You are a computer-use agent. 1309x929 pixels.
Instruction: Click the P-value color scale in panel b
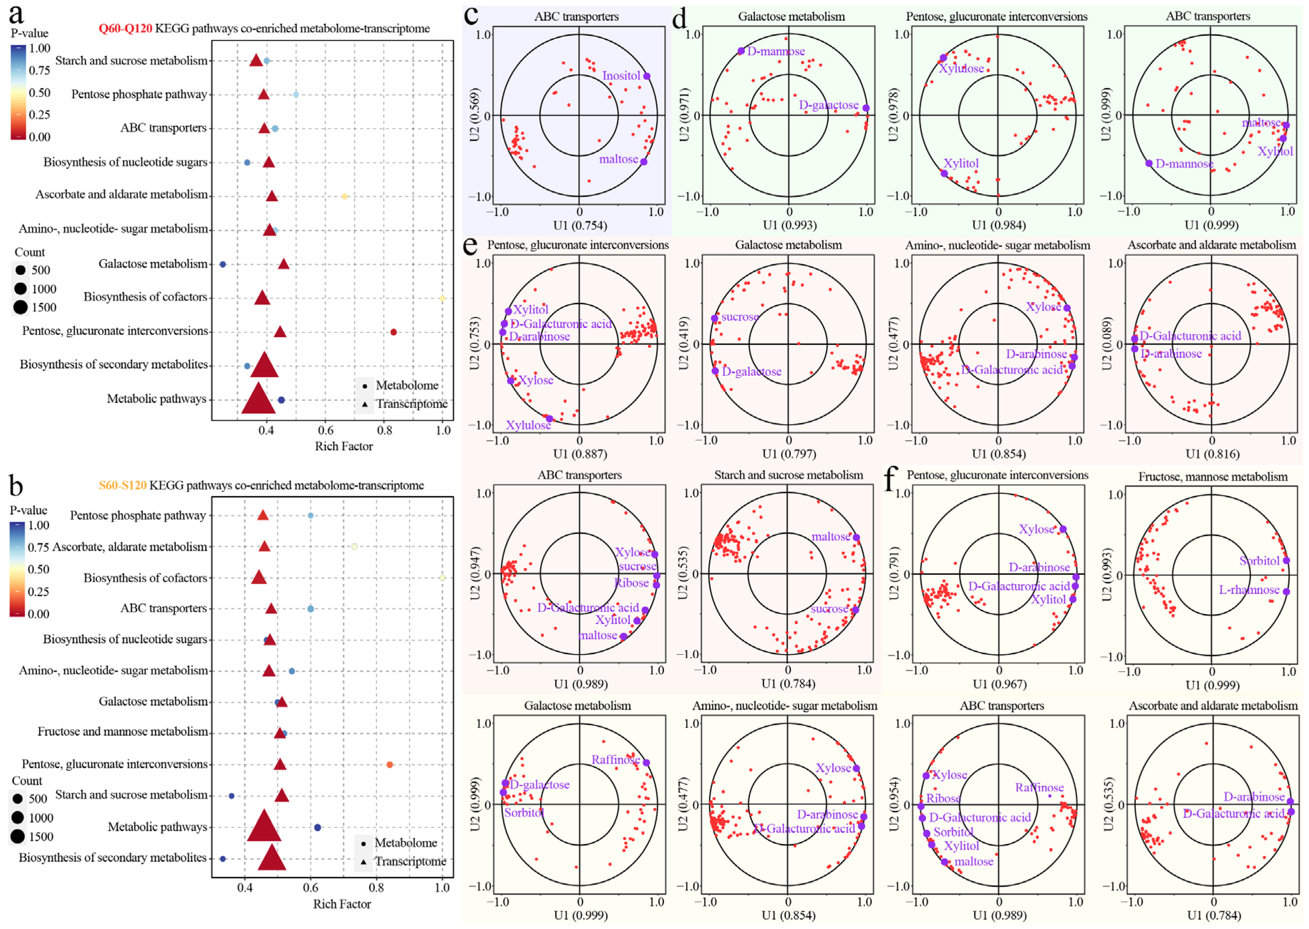click(17, 569)
